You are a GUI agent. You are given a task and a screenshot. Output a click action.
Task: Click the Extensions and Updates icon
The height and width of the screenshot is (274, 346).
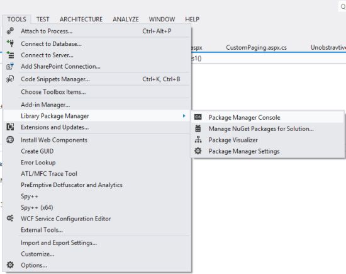[x=10, y=127]
